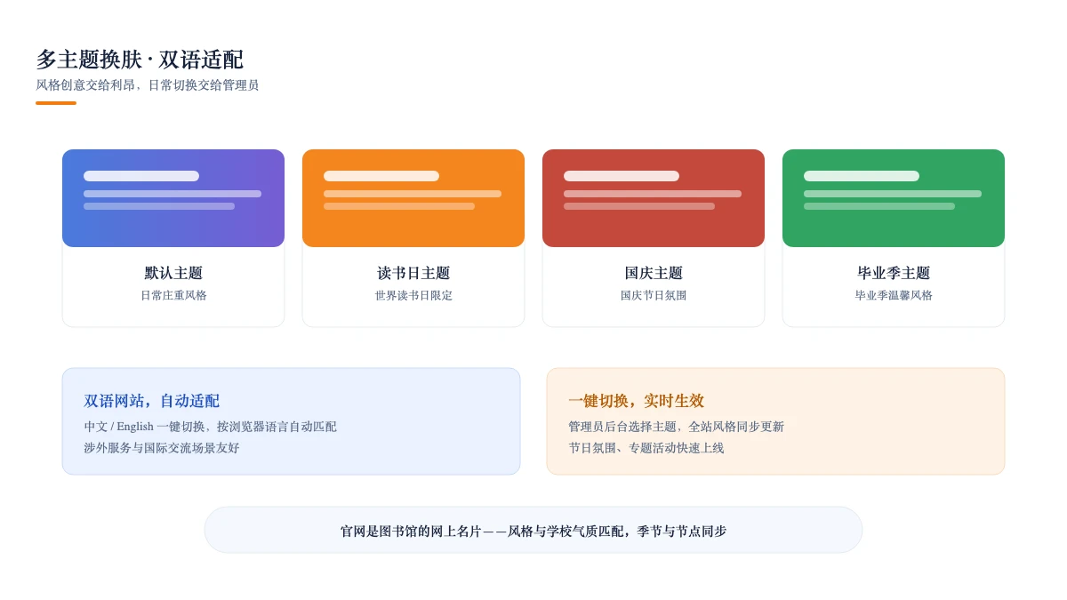Screen dimensions: 1067x600
Task: Click the 日常庄重风格 description text
Action: [173, 295]
